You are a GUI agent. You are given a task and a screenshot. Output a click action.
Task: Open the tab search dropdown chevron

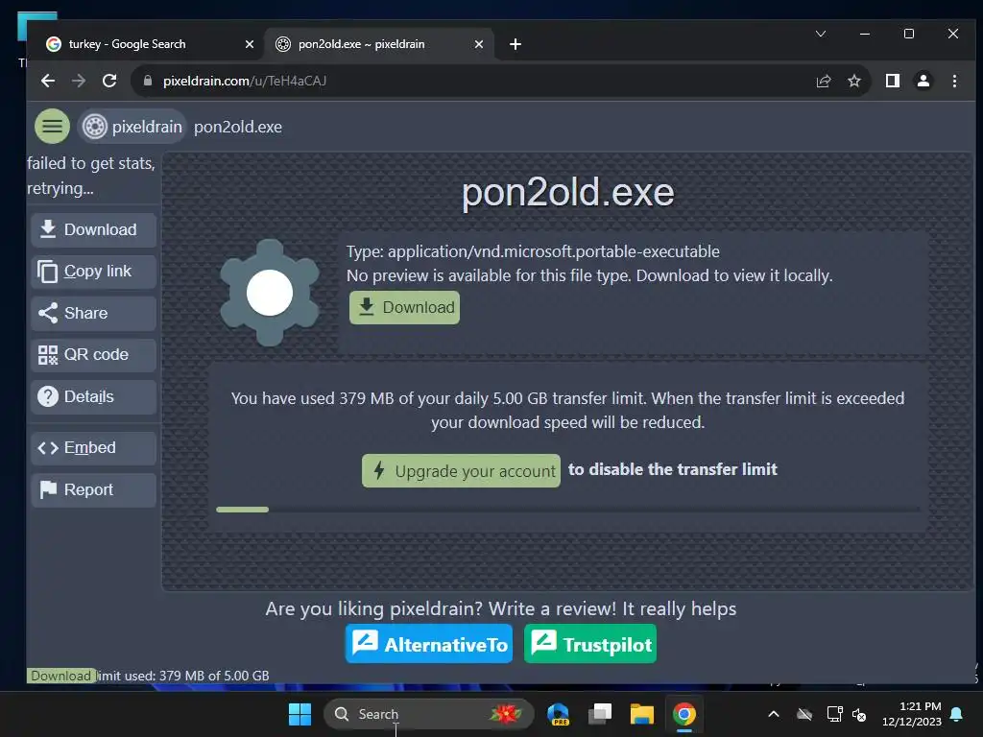click(x=821, y=34)
